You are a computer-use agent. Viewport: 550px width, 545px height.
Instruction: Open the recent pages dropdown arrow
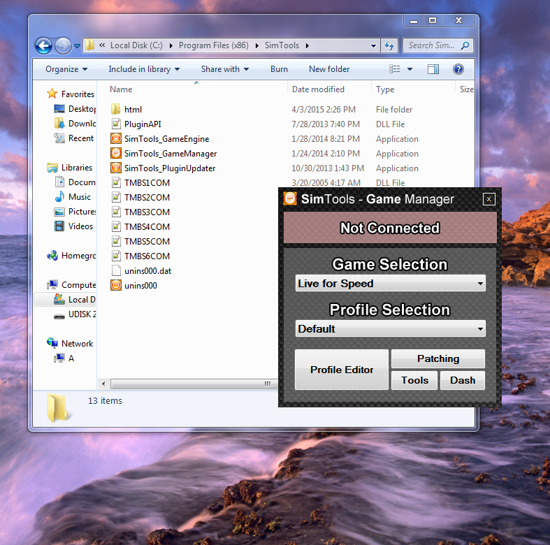77,46
